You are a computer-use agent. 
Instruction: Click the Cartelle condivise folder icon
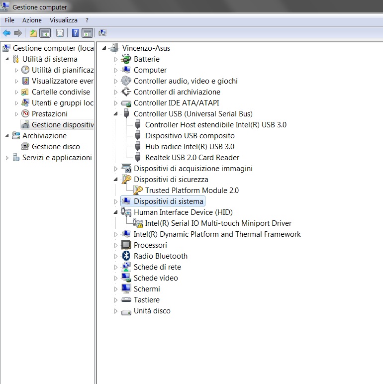(x=25, y=92)
